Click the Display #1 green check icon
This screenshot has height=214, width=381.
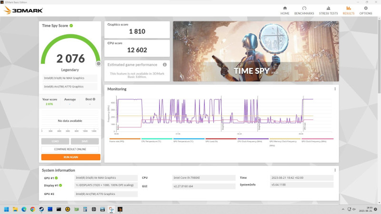point(60,185)
